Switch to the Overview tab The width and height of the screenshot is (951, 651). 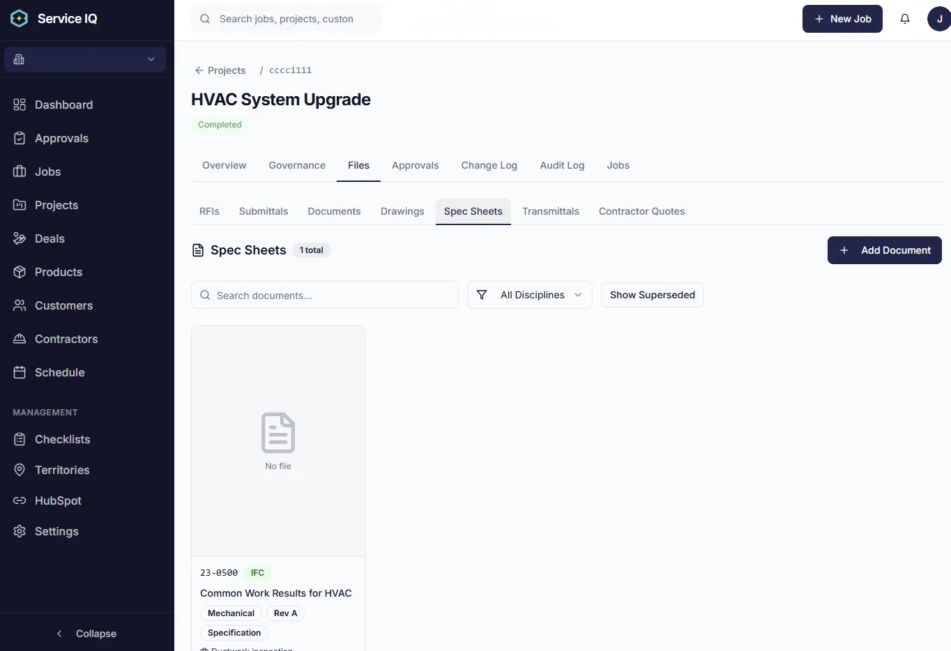[224, 165]
